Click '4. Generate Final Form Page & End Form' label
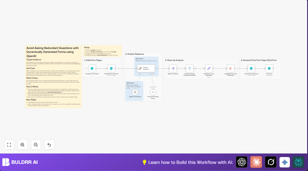The width and height of the screenshot is (308, 171). click(x=259, y=60)
